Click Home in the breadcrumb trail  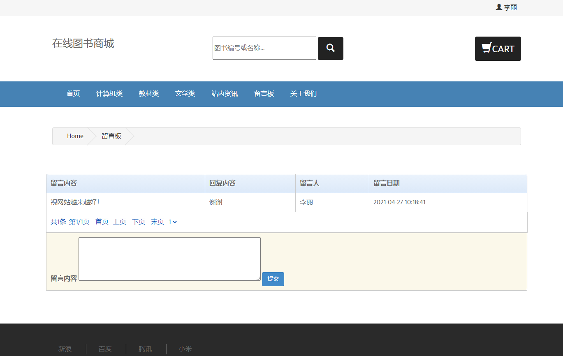[75, 136]
